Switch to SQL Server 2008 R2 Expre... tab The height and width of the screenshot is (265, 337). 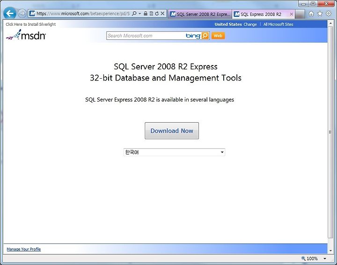coord(200,14)
